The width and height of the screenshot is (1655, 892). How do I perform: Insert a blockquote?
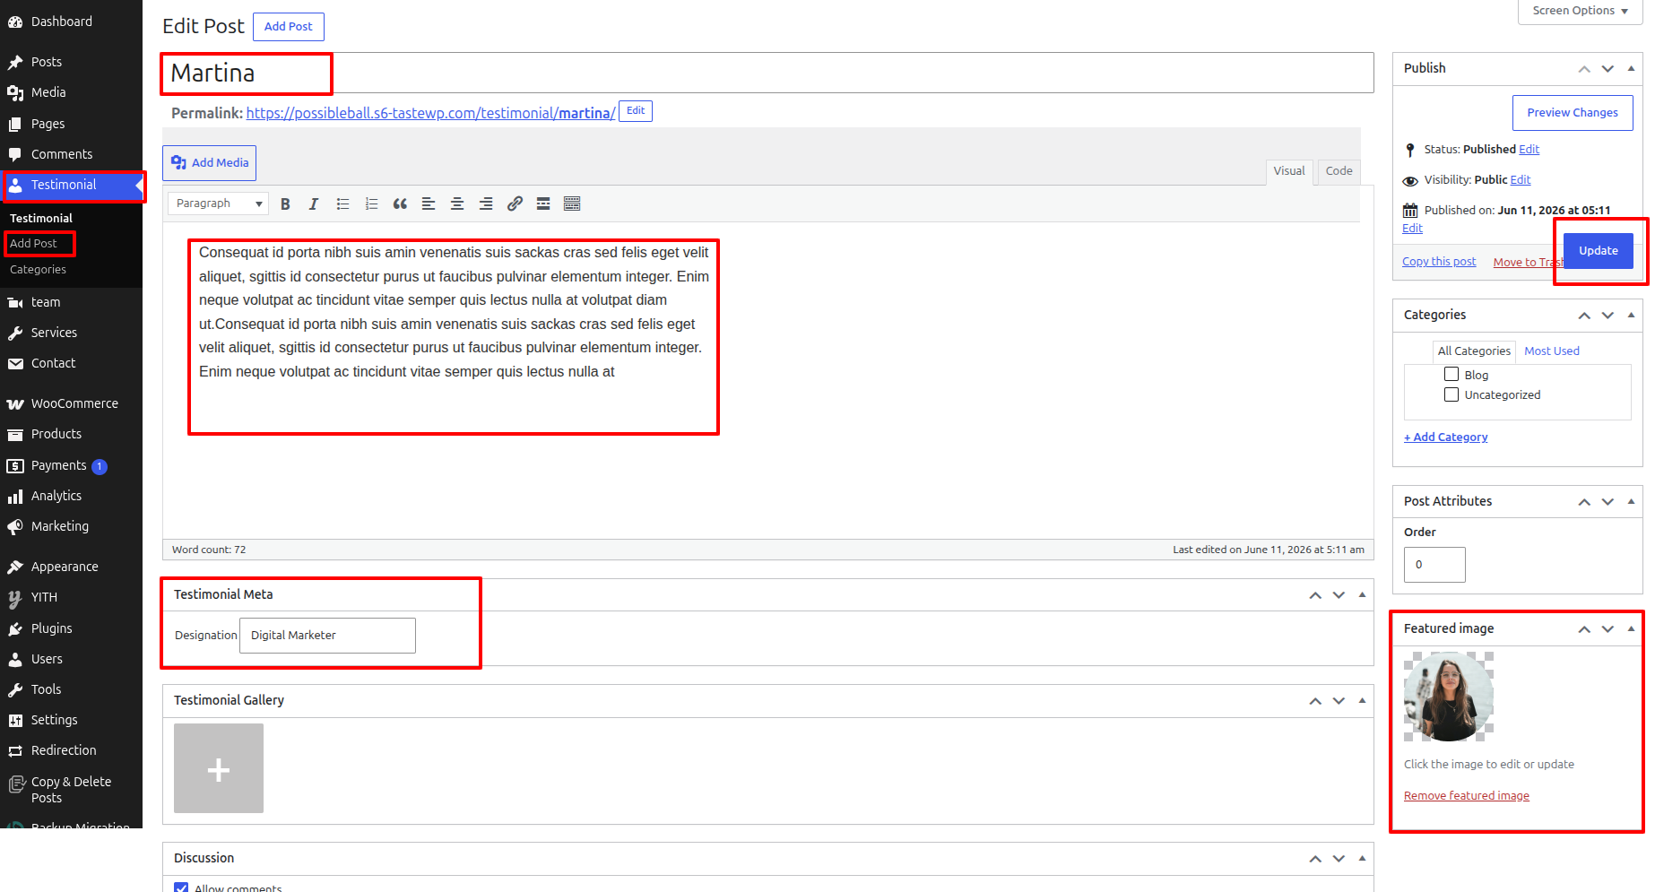[400, 204]
